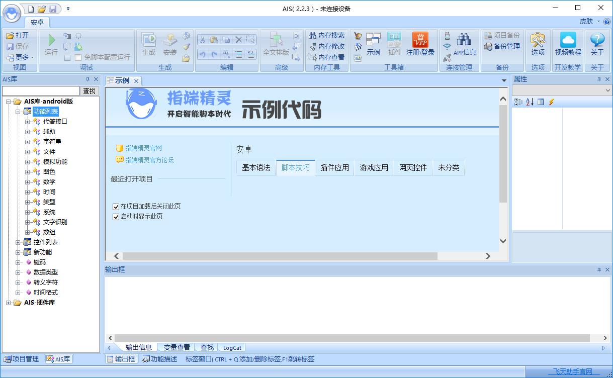Pin the 输出框 panel with pushpin icon
613x378 pixels.
click(x=599, y=270)
